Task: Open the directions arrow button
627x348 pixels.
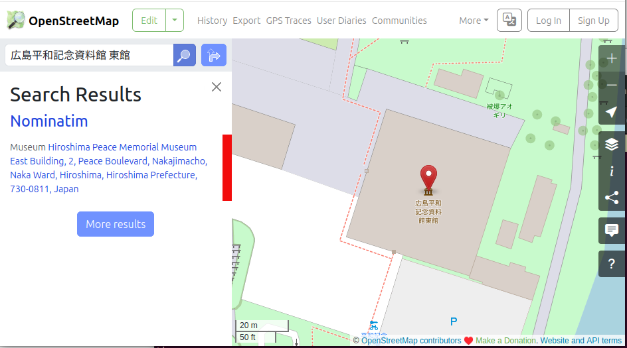Action: [x=213, y=55]
